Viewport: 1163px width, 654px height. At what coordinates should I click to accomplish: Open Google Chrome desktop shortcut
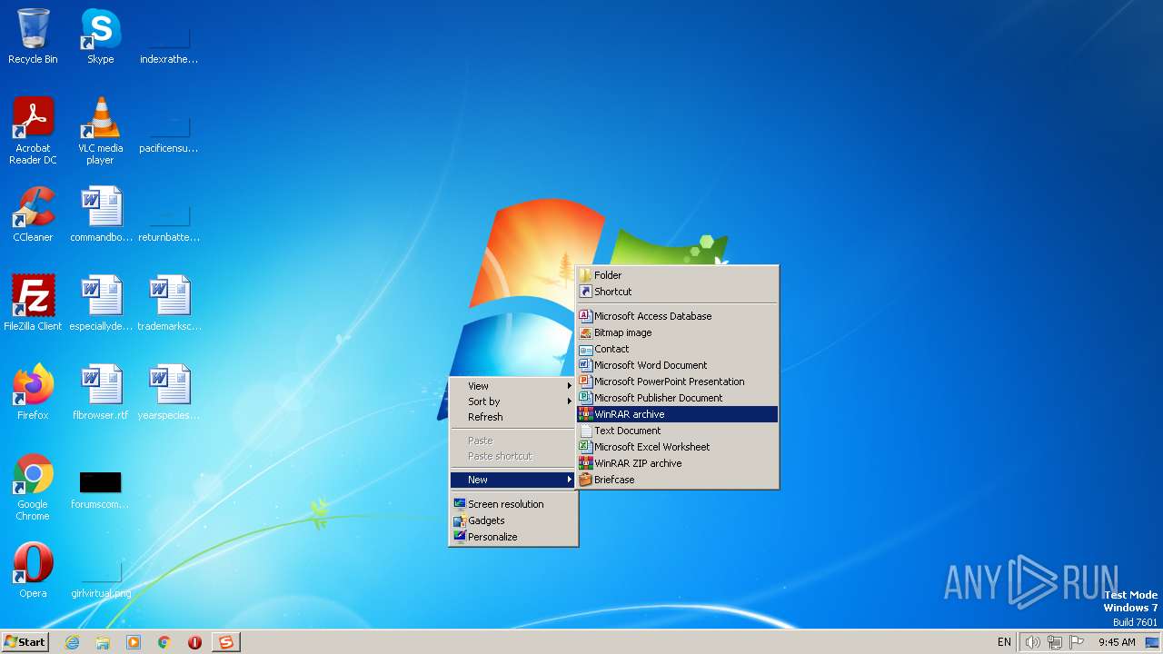pos(33,487)
